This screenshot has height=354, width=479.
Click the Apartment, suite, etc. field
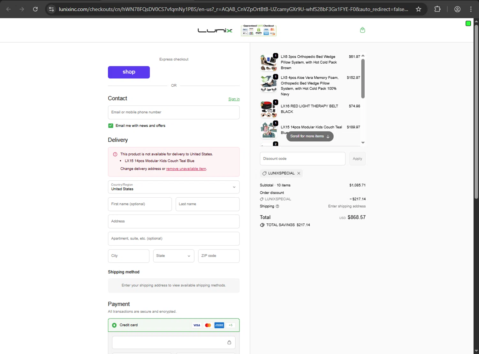pos(174,239)
